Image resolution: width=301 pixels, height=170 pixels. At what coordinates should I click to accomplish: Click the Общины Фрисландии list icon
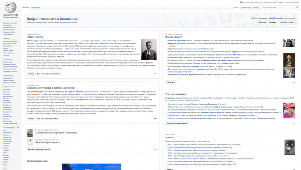(x=30, y=142)
